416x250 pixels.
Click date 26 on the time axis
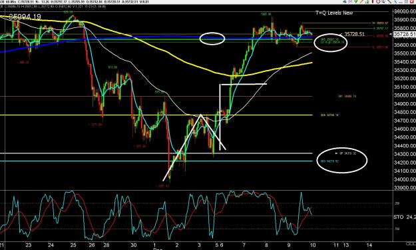coord(92,245)
